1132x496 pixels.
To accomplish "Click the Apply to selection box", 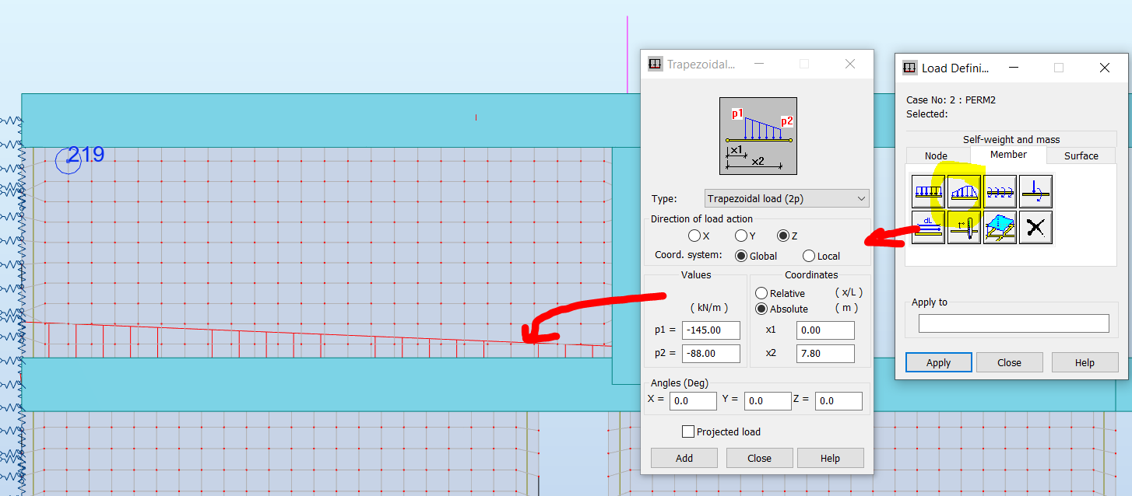I will 1013,323.
